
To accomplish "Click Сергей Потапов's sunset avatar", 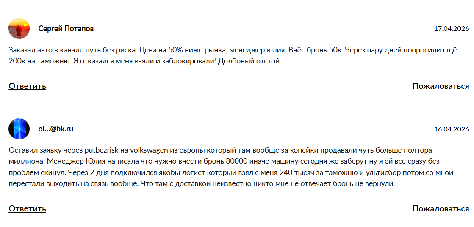I will [19, 29].
